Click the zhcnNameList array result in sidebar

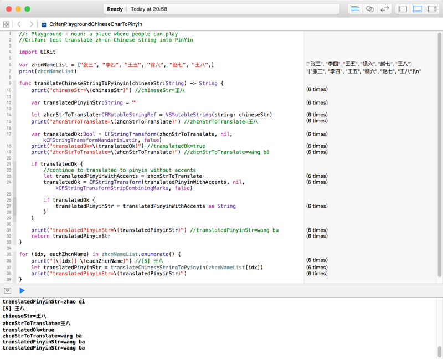359,64
